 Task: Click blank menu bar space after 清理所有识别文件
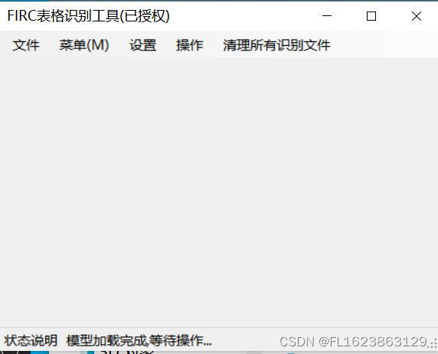pos(384,45)
